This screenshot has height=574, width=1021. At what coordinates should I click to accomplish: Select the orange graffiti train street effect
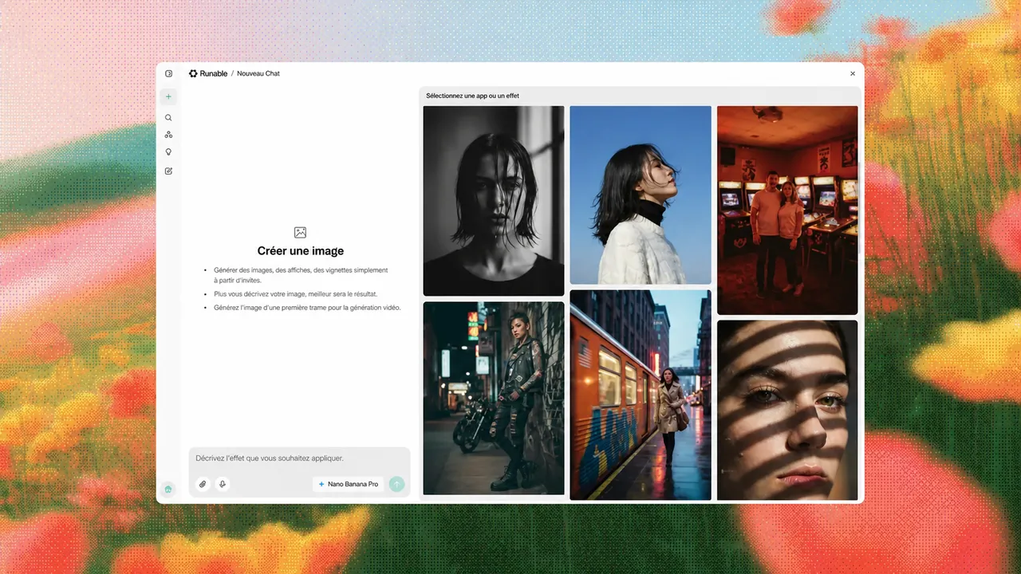(641, 395)
